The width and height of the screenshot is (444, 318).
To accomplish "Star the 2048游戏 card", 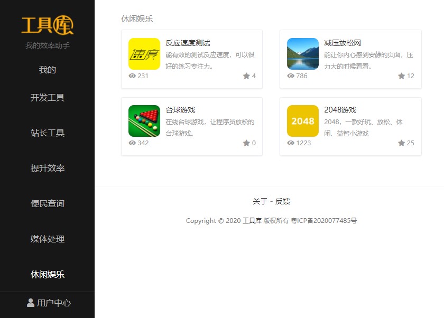I will point(401,143).
